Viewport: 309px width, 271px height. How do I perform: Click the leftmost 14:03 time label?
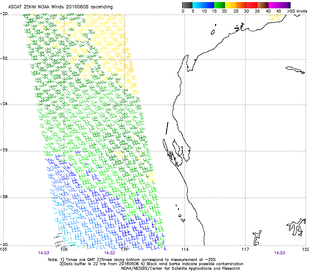tap(43, 253)
